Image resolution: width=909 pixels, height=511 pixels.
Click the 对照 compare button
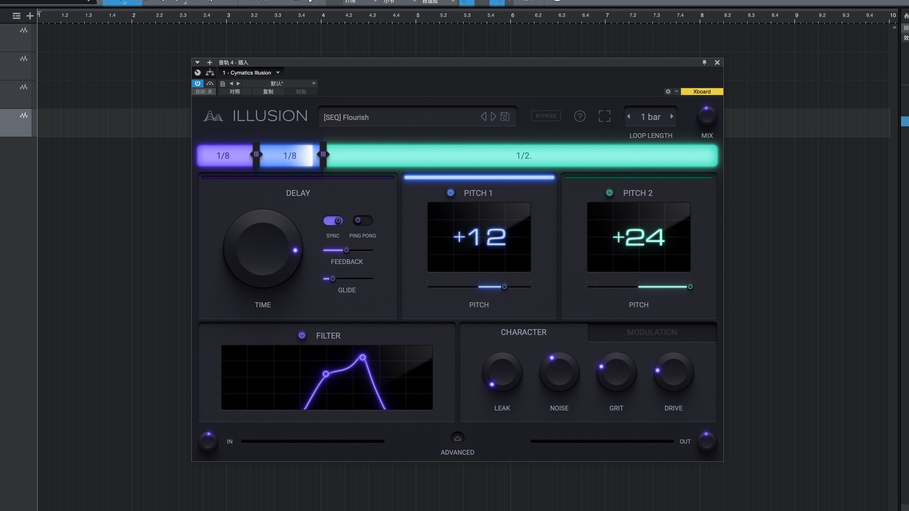[235, 92]
